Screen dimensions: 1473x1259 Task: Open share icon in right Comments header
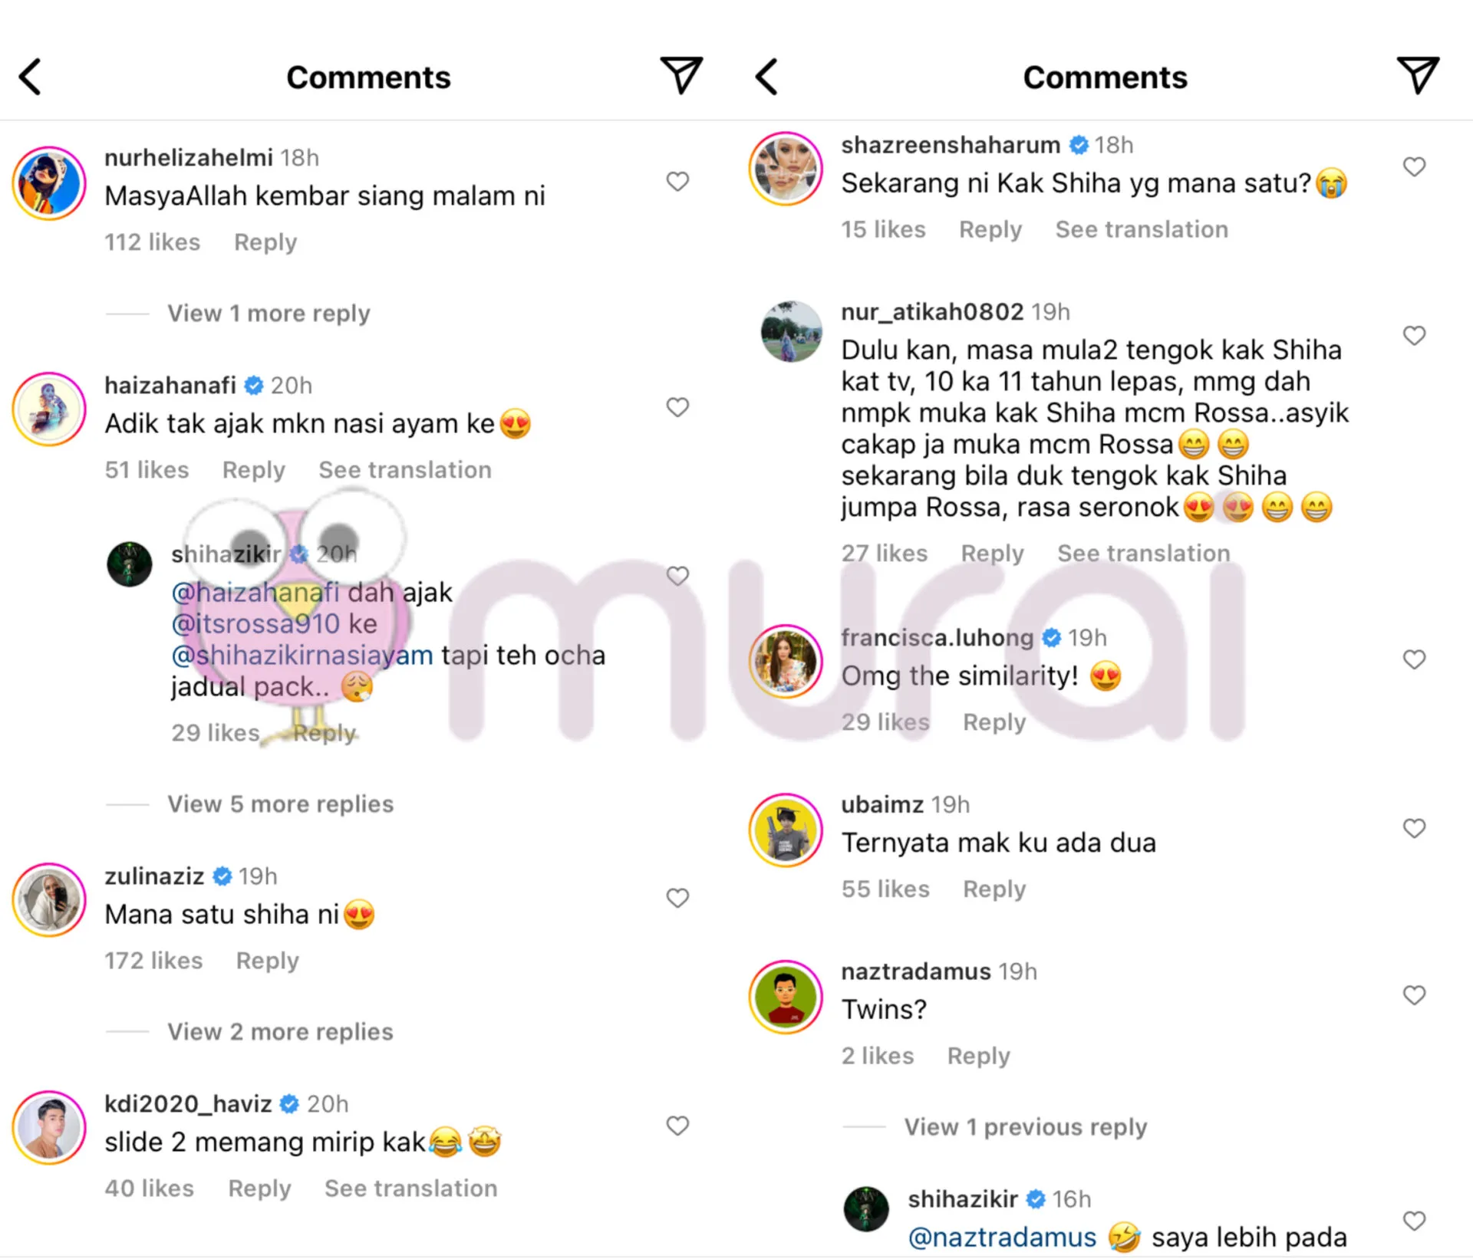[x=1418, y=75]
